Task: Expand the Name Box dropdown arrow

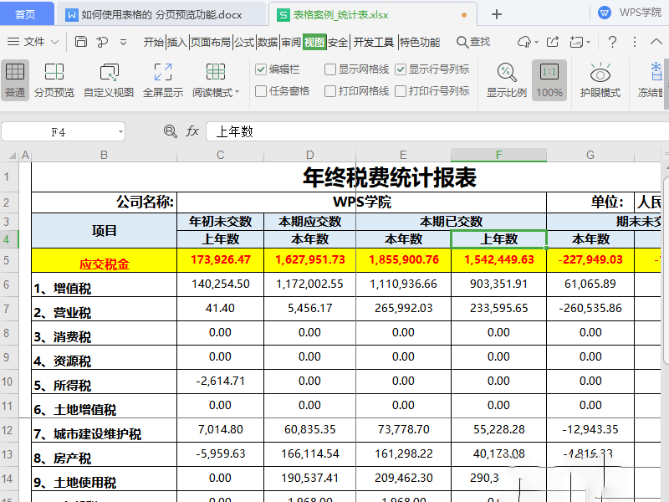Action: [x=120, y=132]
